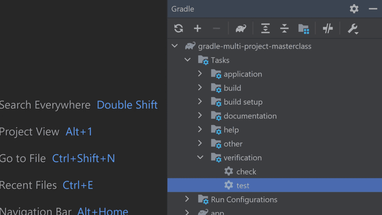Screen dimensions: 382x215
Task: Toggle Gradle offline mode
Action: [x=328, y=28]
